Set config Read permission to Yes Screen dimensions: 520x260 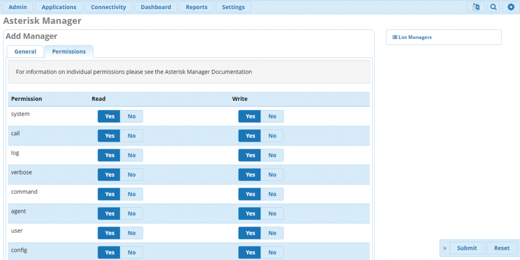pos(109,252)
